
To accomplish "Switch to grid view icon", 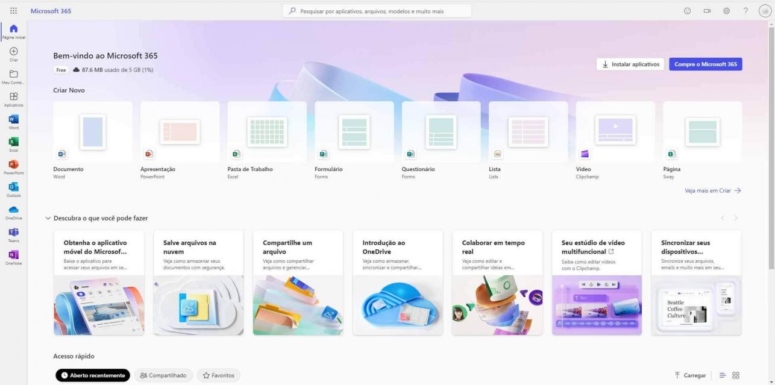I will [736, 375].
